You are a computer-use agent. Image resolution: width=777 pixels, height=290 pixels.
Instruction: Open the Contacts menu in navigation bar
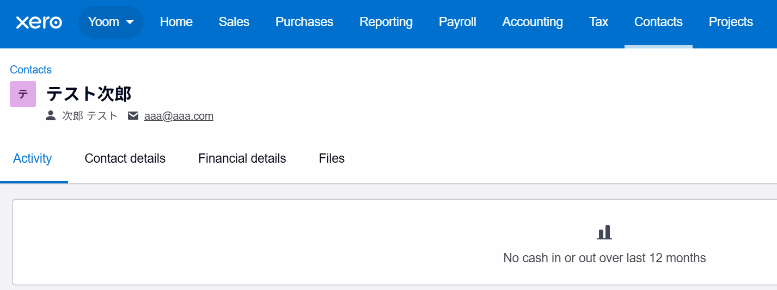tap(658, 22)
